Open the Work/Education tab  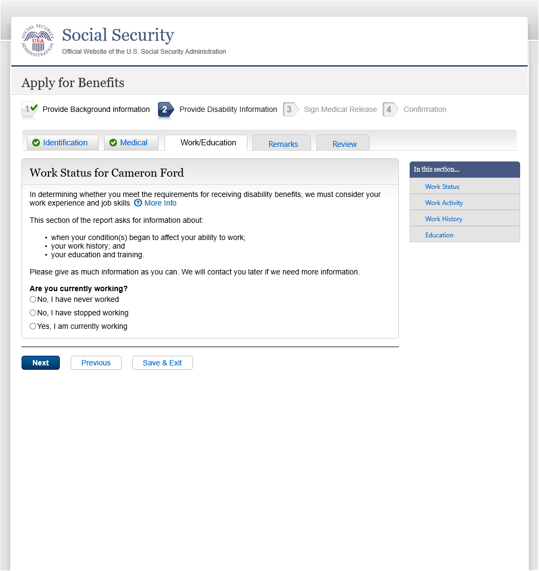tap(208, 143)
